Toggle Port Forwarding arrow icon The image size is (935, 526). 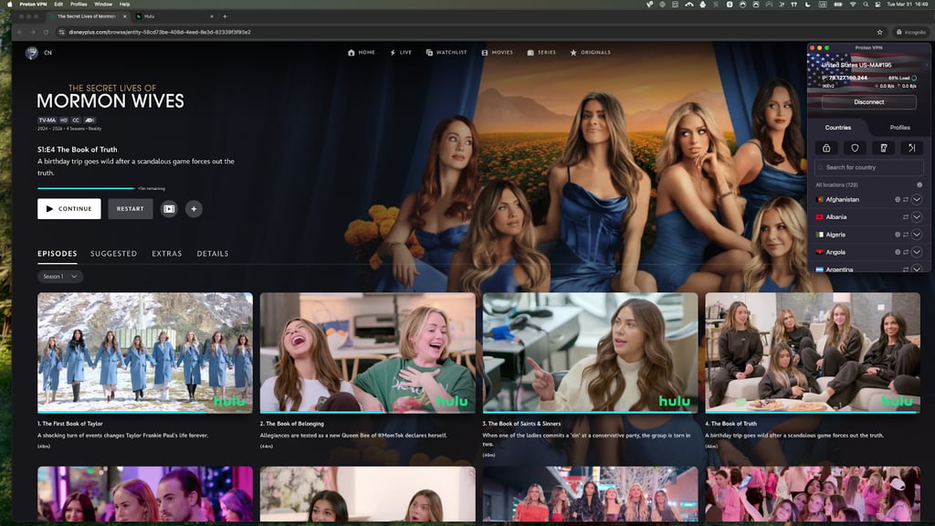tap(912, 148)
